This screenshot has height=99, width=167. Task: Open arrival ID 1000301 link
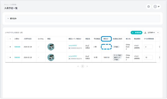pyautogui.click(x=17, y=57)
